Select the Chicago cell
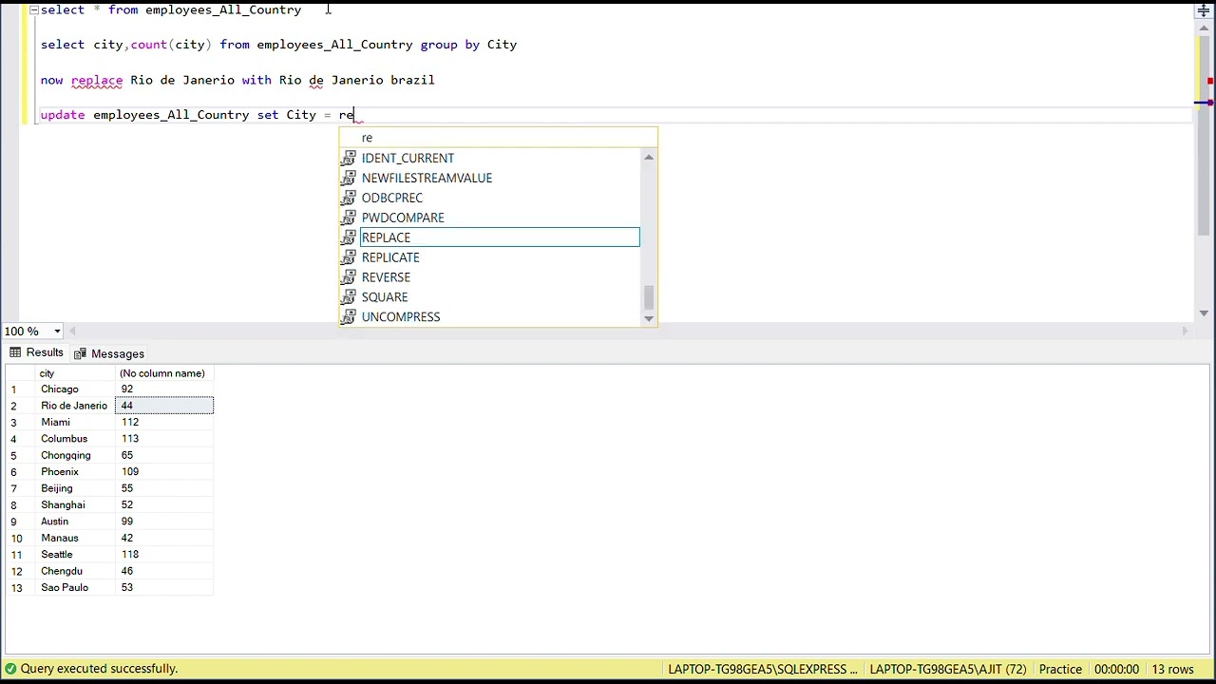 75,389
